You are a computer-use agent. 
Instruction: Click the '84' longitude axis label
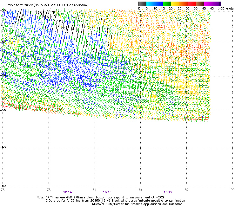coord(140,190)
